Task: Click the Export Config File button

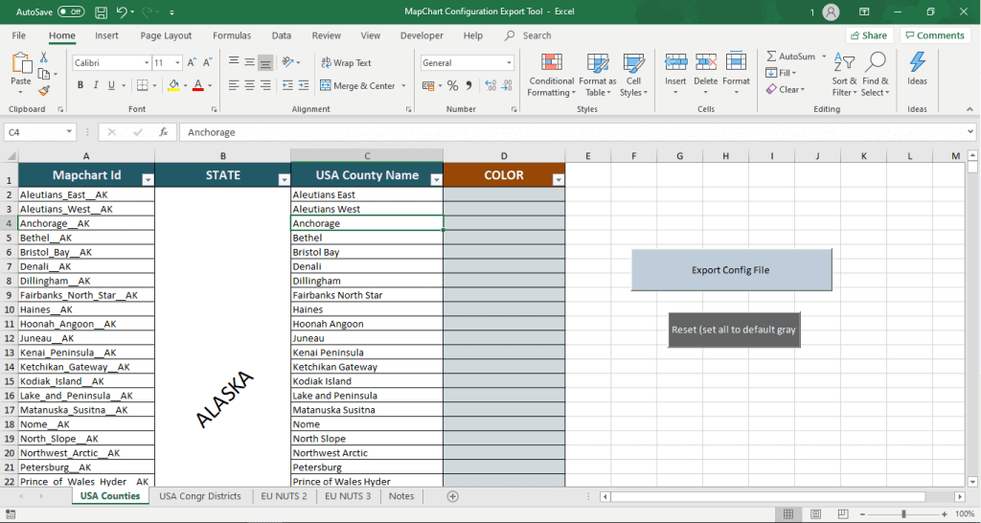Action: (731, 269)
